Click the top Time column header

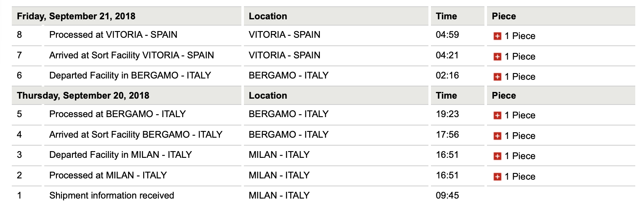[x=446, y=16]
